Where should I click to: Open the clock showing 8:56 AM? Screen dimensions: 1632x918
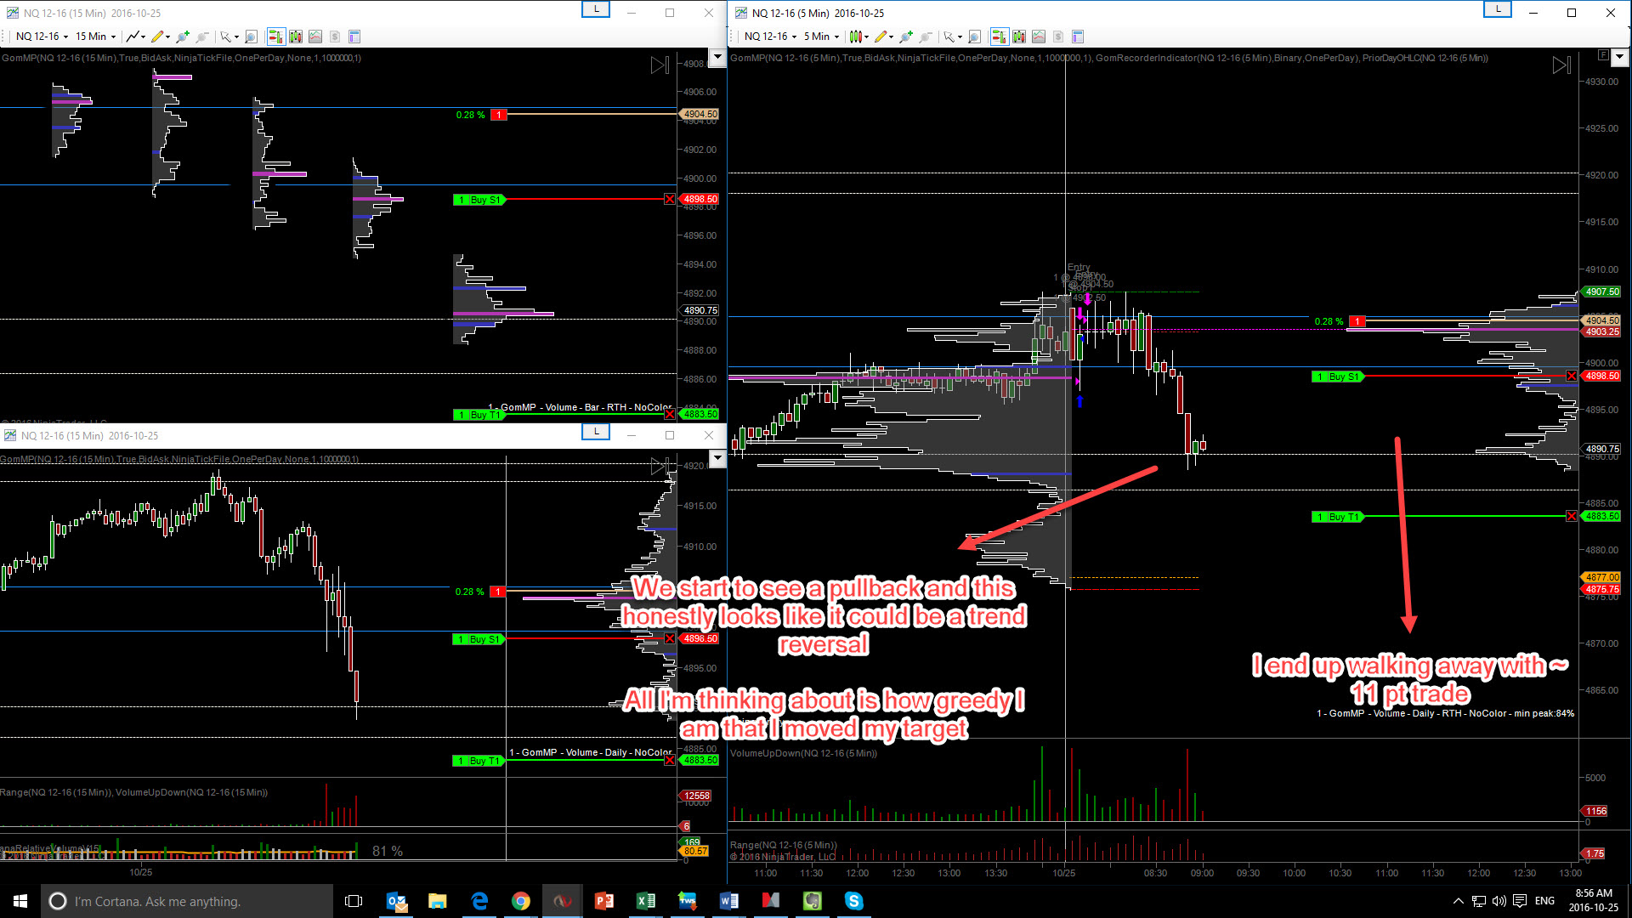1593,900
